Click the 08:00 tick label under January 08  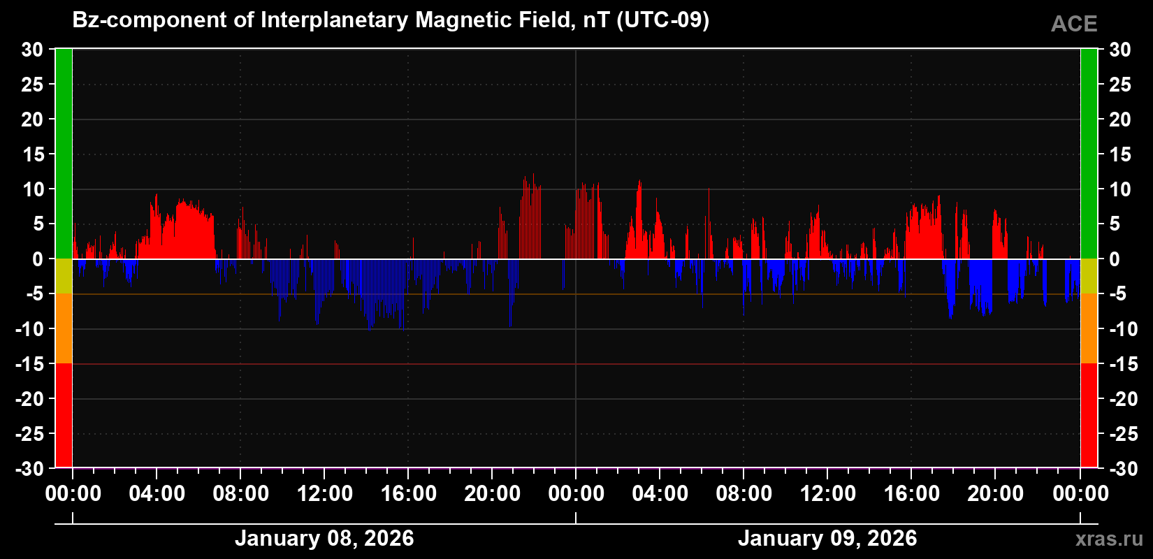pos(240,494)
